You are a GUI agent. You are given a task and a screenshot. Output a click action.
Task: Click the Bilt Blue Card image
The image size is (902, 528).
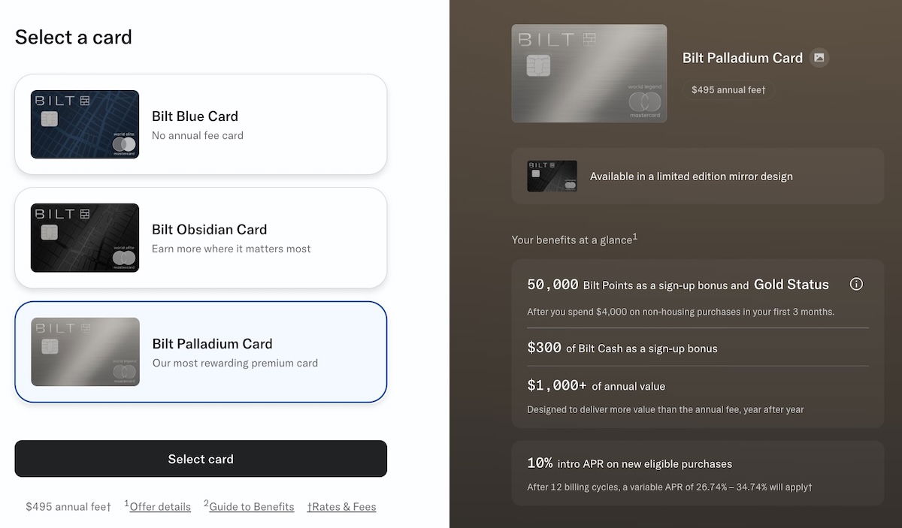tap(85, 125)
